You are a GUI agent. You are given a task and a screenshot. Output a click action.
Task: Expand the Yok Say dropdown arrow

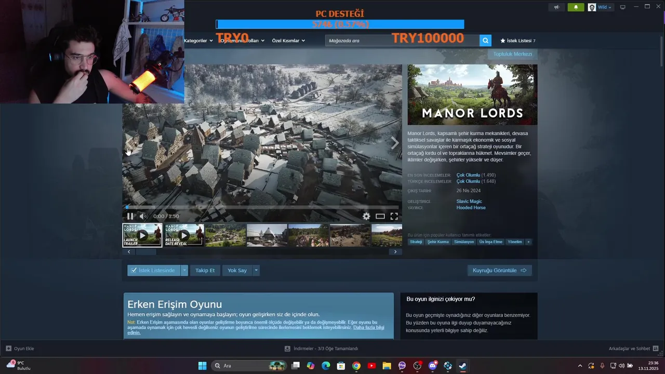(x=256, y=271)
